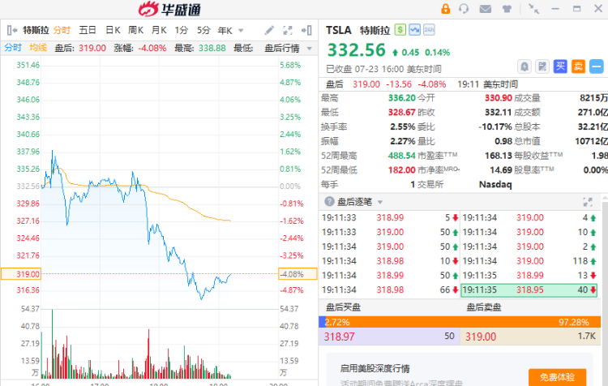The width and height of the screenshot is (608, 386).
Task: Click the 24h trading badge
Action: pyautogui.click(x=429, y=29)
